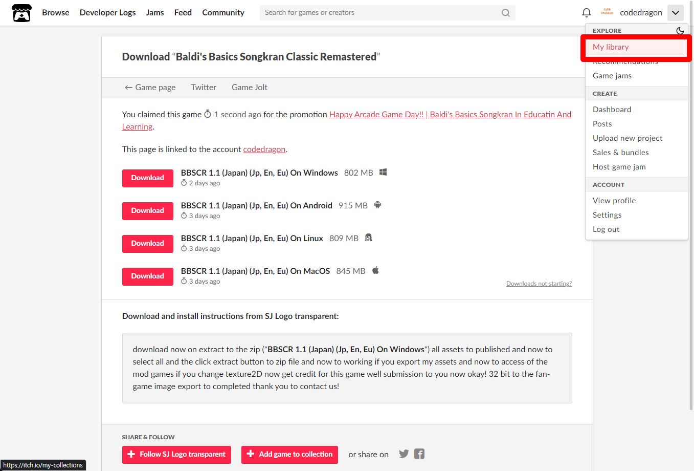Share on Facebook icon
The height and width of the screenshot is (471, 694).
[x=419, y=454]
